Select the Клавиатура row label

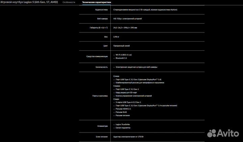click(103, 126)
